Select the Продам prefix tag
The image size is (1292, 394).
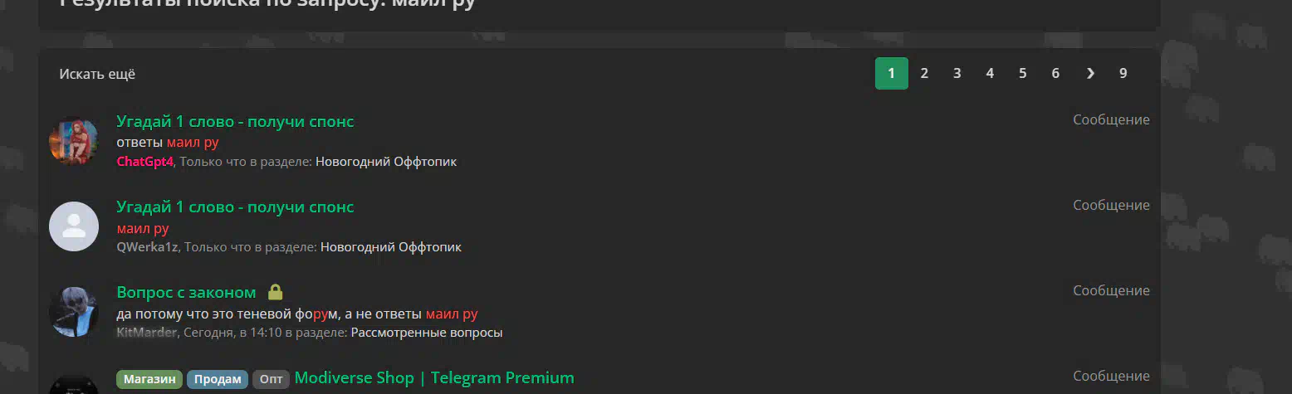point(218,379)
